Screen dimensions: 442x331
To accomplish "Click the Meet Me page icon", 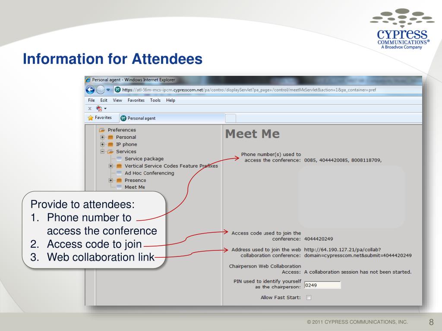I will (119, 187).
